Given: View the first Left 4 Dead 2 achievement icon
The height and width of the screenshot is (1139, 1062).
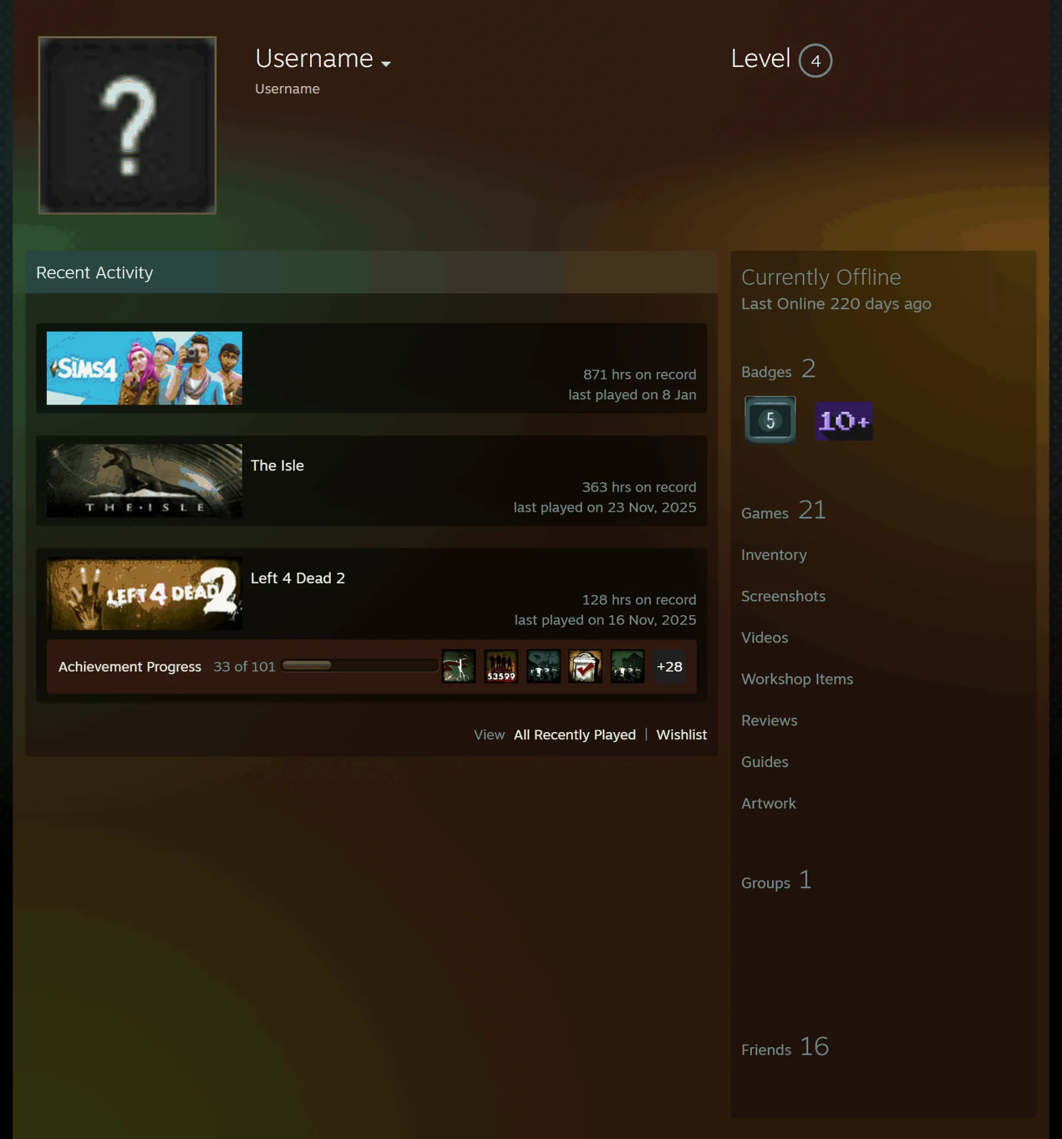Looking at the screenshot, I should pos(458,666).
